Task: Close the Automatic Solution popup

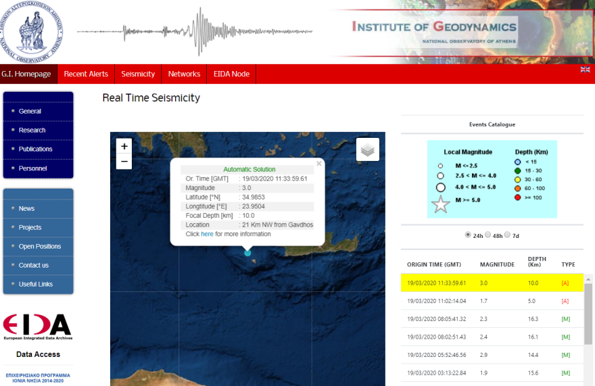Action: coord(319,164)
